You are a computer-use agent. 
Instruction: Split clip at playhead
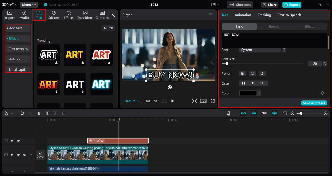(39, 113)
